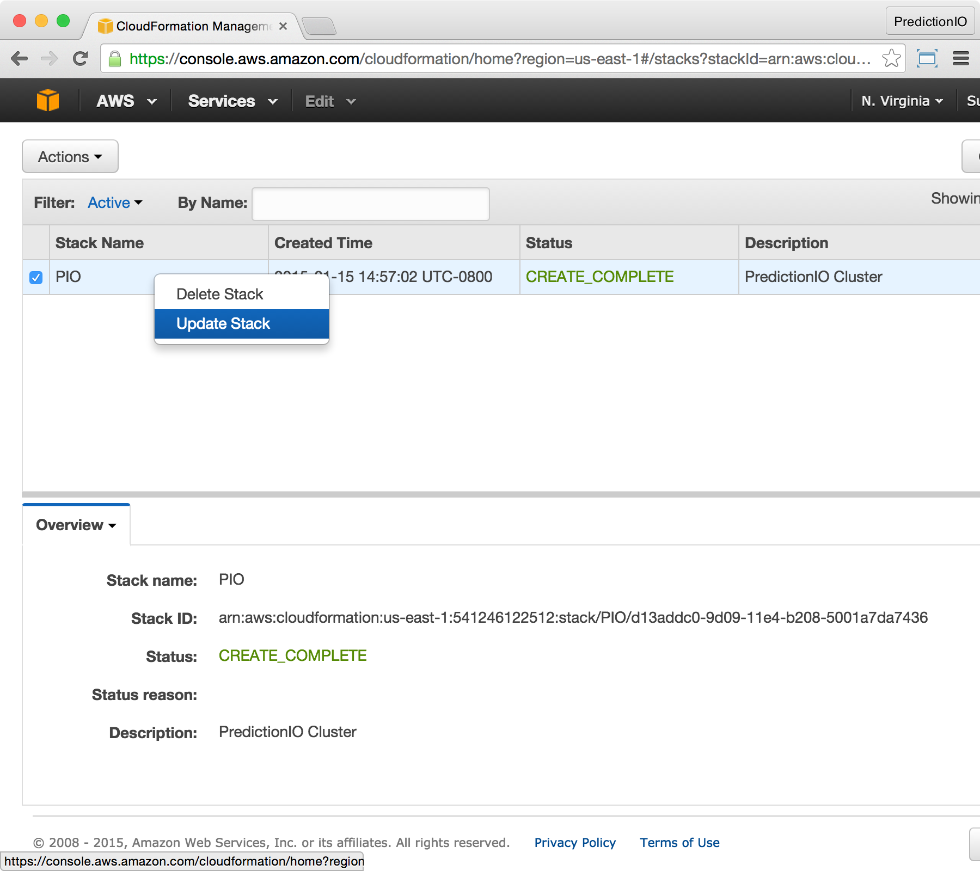This screenshot has height=871, width=980.
Task: Choose Delete Stack from context menu
Action: [x=220, y=295]
